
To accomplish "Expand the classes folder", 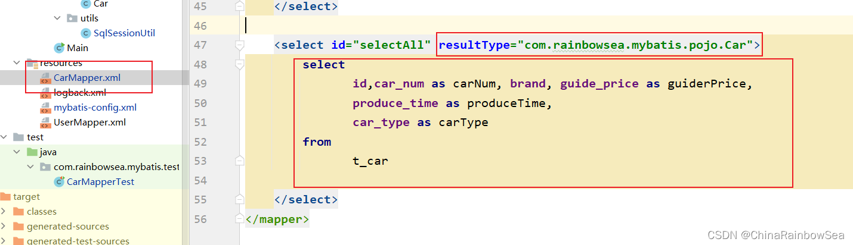I will click(x=4, y=211).
